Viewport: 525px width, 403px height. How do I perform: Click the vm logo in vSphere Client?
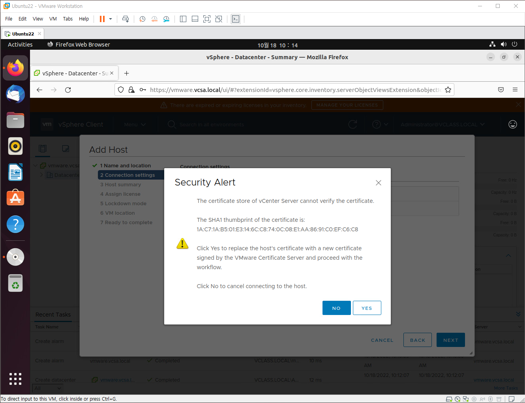pyautogui.click(x=47, y=124)
